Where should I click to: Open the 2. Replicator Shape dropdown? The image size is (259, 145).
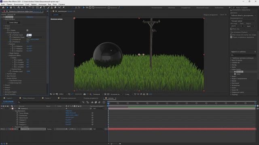point(36,37)
